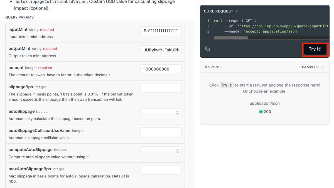Copy the cURL request code snippet

(207, 48)
